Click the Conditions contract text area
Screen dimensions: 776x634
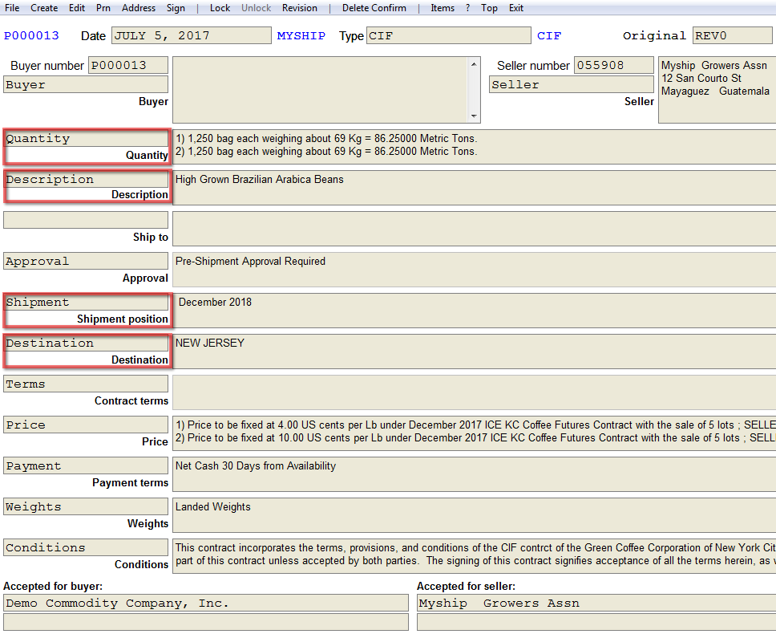(474, 556)
